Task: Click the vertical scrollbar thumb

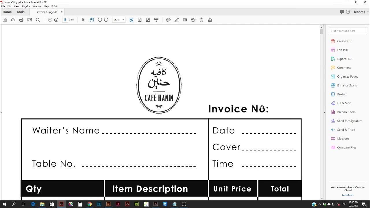Action: [322, 31]
